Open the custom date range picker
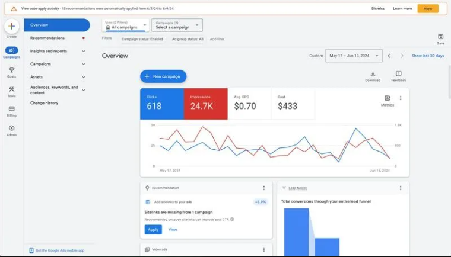This screenshot has height=257, width=451. point(354,56)
